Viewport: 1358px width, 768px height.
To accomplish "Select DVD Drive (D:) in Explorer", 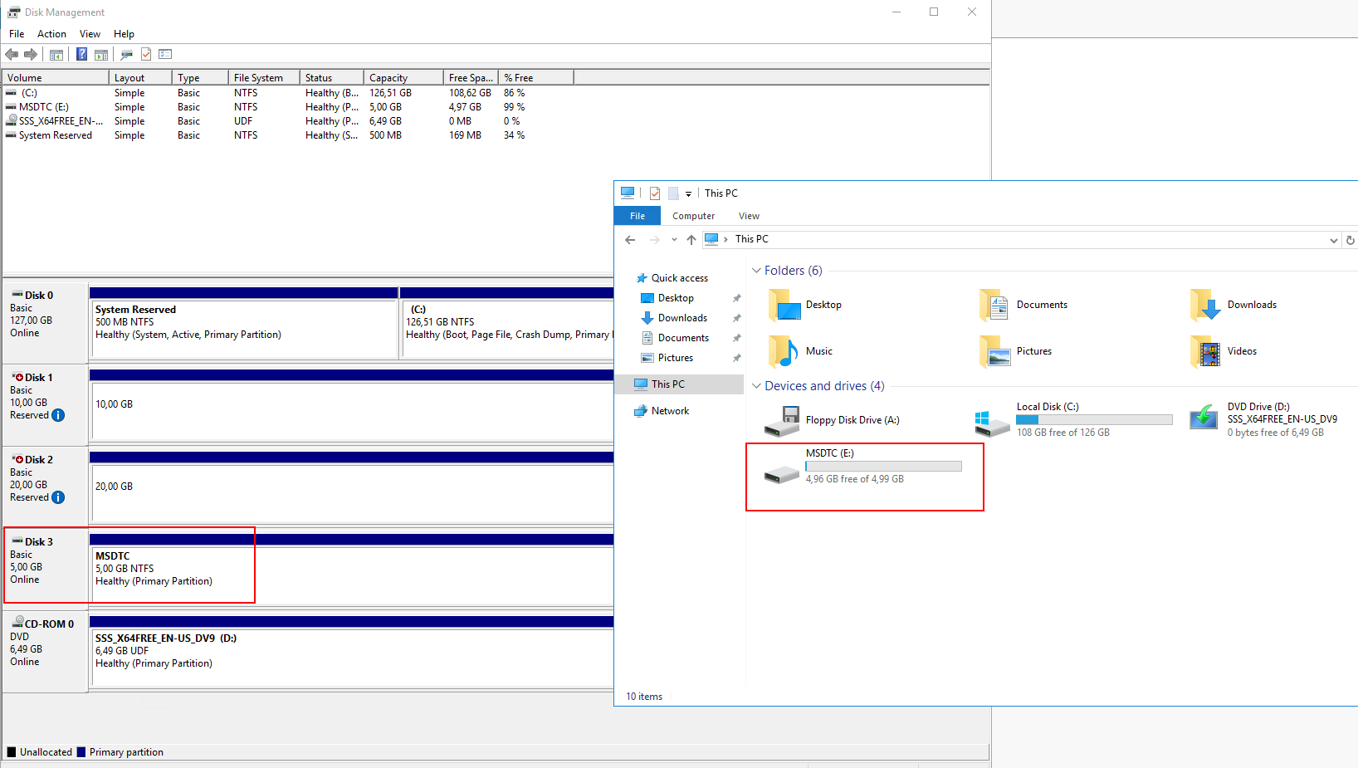I will (x=1264, y=420).
